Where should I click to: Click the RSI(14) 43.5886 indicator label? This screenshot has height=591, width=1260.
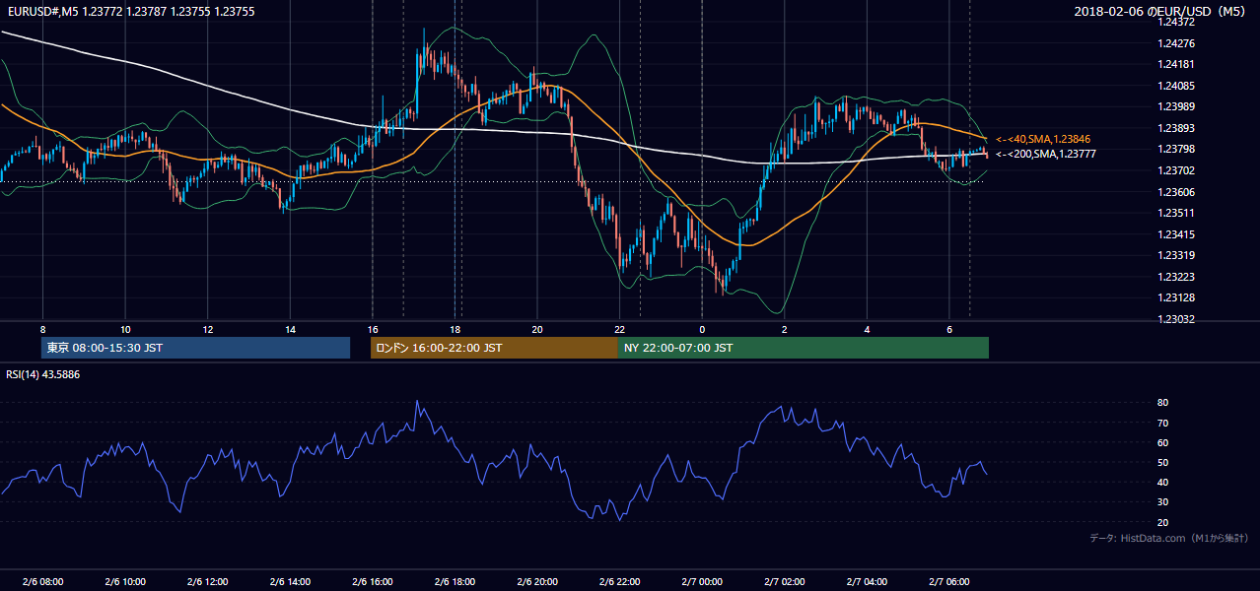tap(42, 374)
